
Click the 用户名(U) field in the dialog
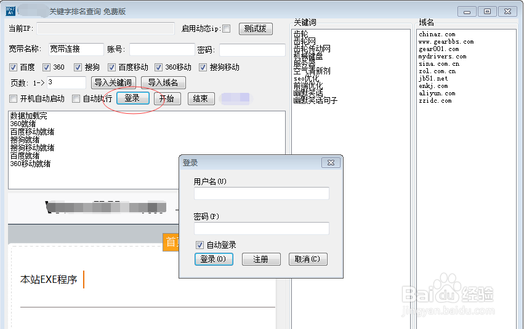coord(262,194)
